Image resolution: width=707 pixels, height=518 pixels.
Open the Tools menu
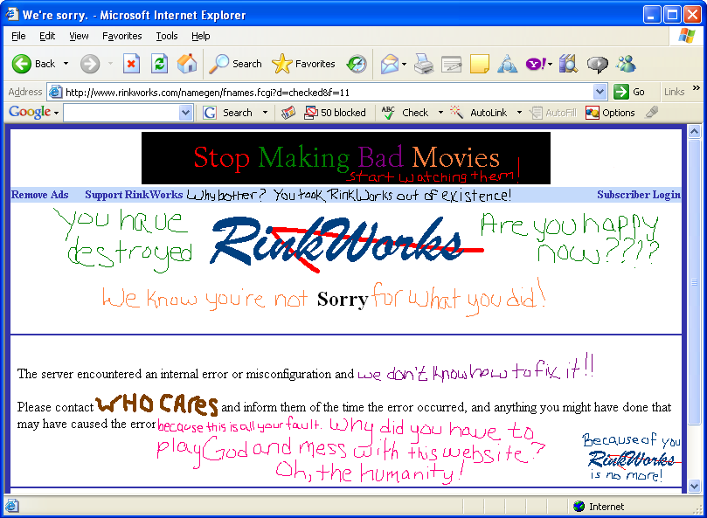click(x=167, y=36)
